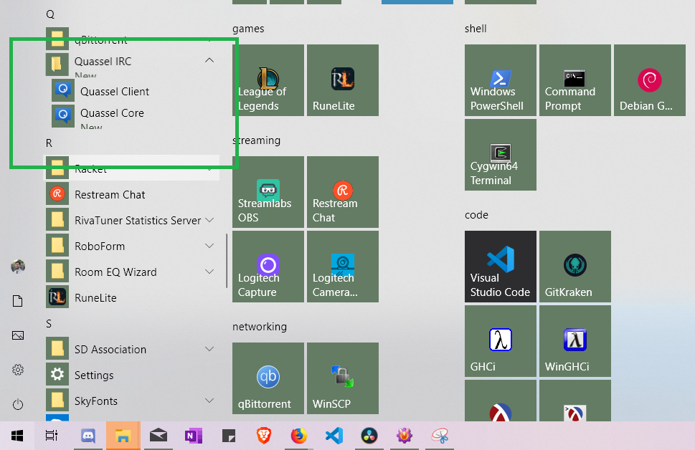Click the user account avatar in sidebar
This screenshot has width=695, height=450.
pyautogui.click(x=18, y=266)
